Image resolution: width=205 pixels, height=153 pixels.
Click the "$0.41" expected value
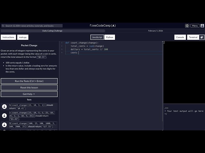click(20, 108)
